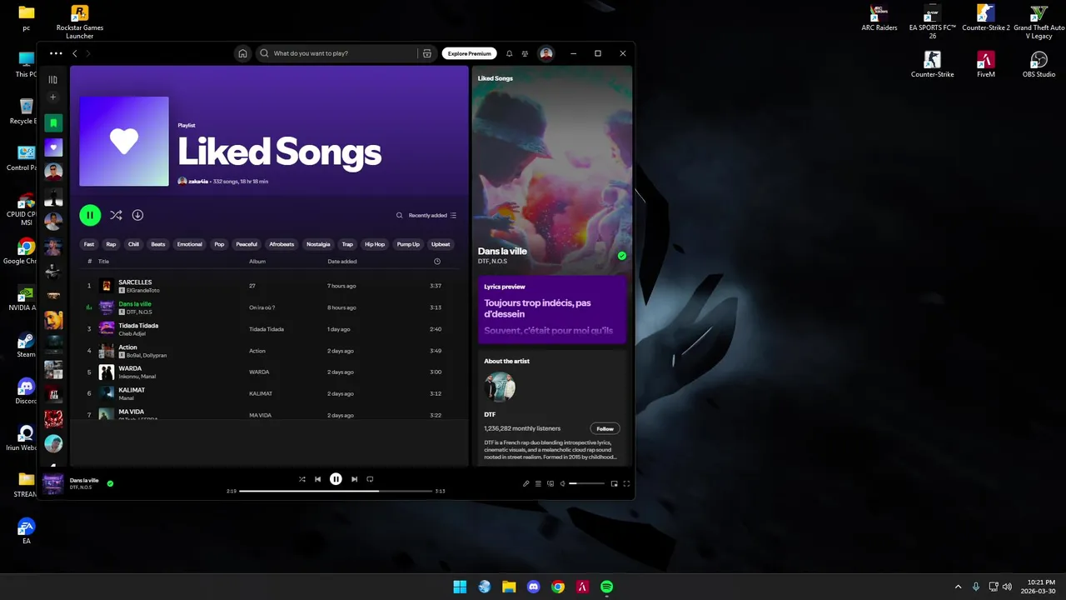Mute audio with the speaker icon
Image resolution: width=1066 pixels, height=600 pixels.
[563, 483]
